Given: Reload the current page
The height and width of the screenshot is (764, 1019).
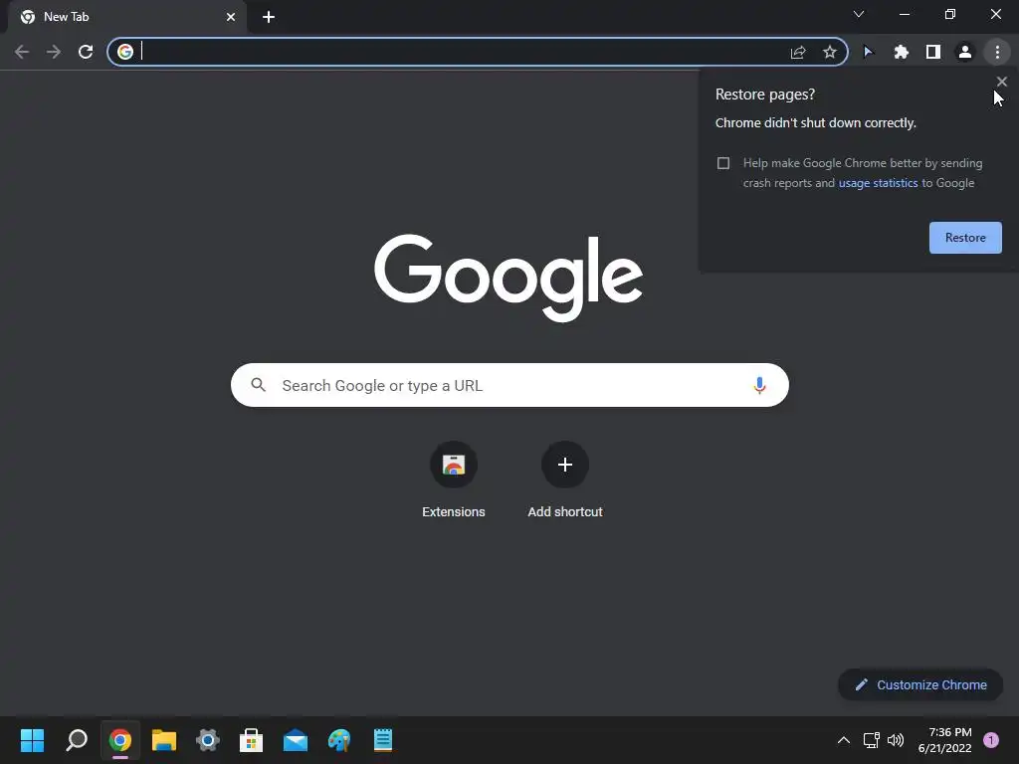Looking at the screenshot, I should tap(86, 52).
